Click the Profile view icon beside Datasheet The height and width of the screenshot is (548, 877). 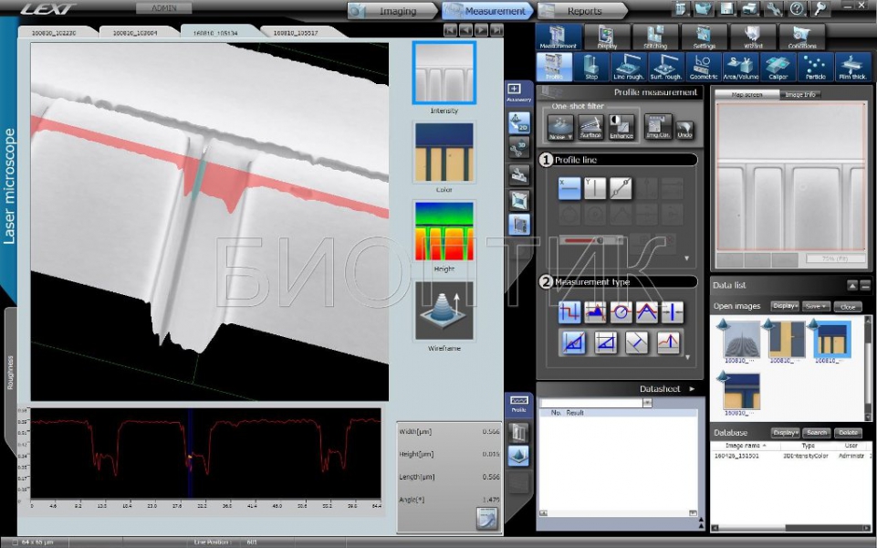pos(519,405)
